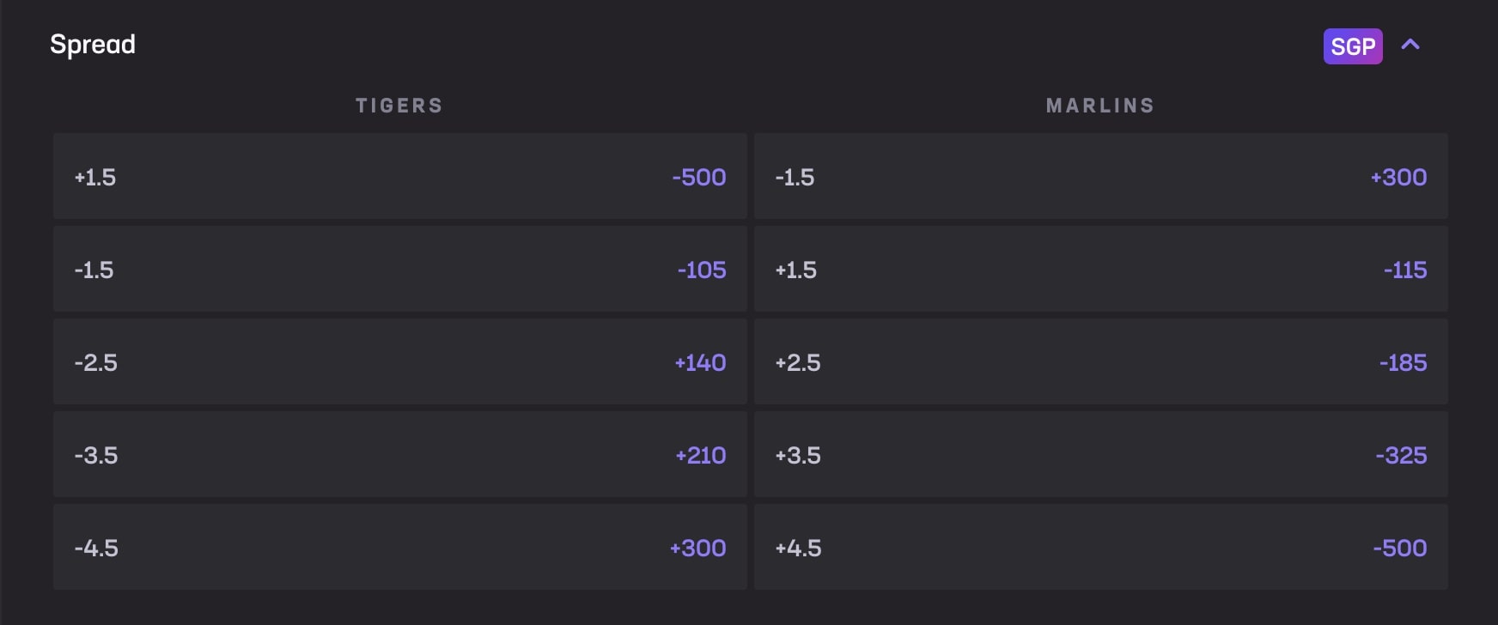Bet Marlins +3.5 at -325

pyautogui.click(x=1100, y=455)
